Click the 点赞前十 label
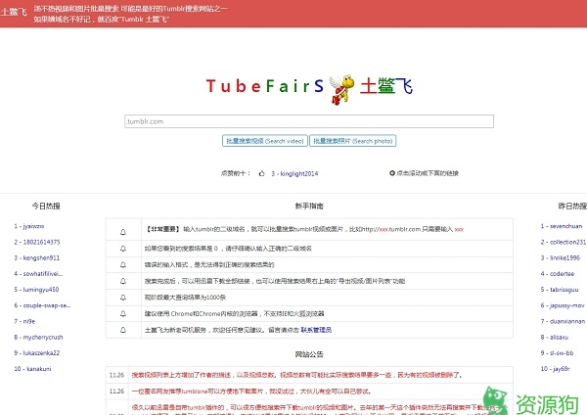587x415 pixels. pyautogui.click(x=236, y=173)
